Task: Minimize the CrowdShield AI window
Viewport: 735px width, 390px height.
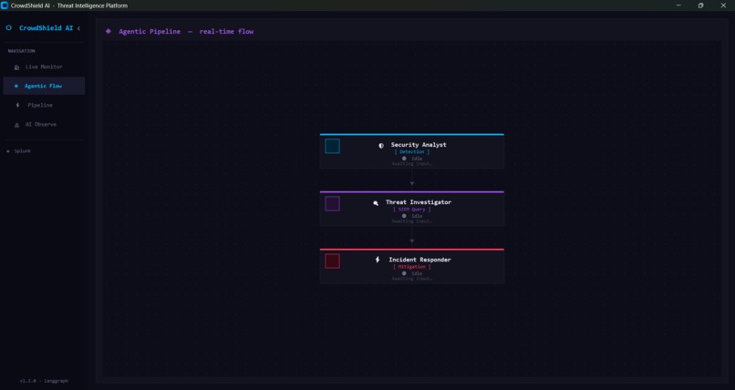Action: tap(678, 5)
